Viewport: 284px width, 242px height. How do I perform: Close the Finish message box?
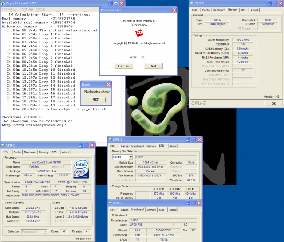[x=108, y=84]
